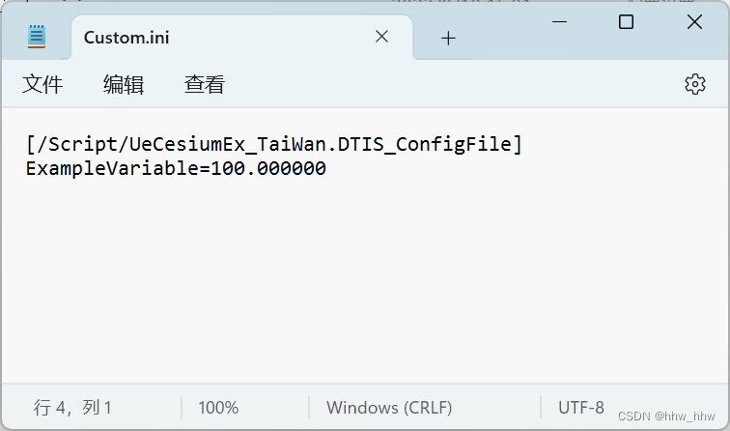
Task: Click the 行 4, 列 1 position indicator
Action: (72, 408)
